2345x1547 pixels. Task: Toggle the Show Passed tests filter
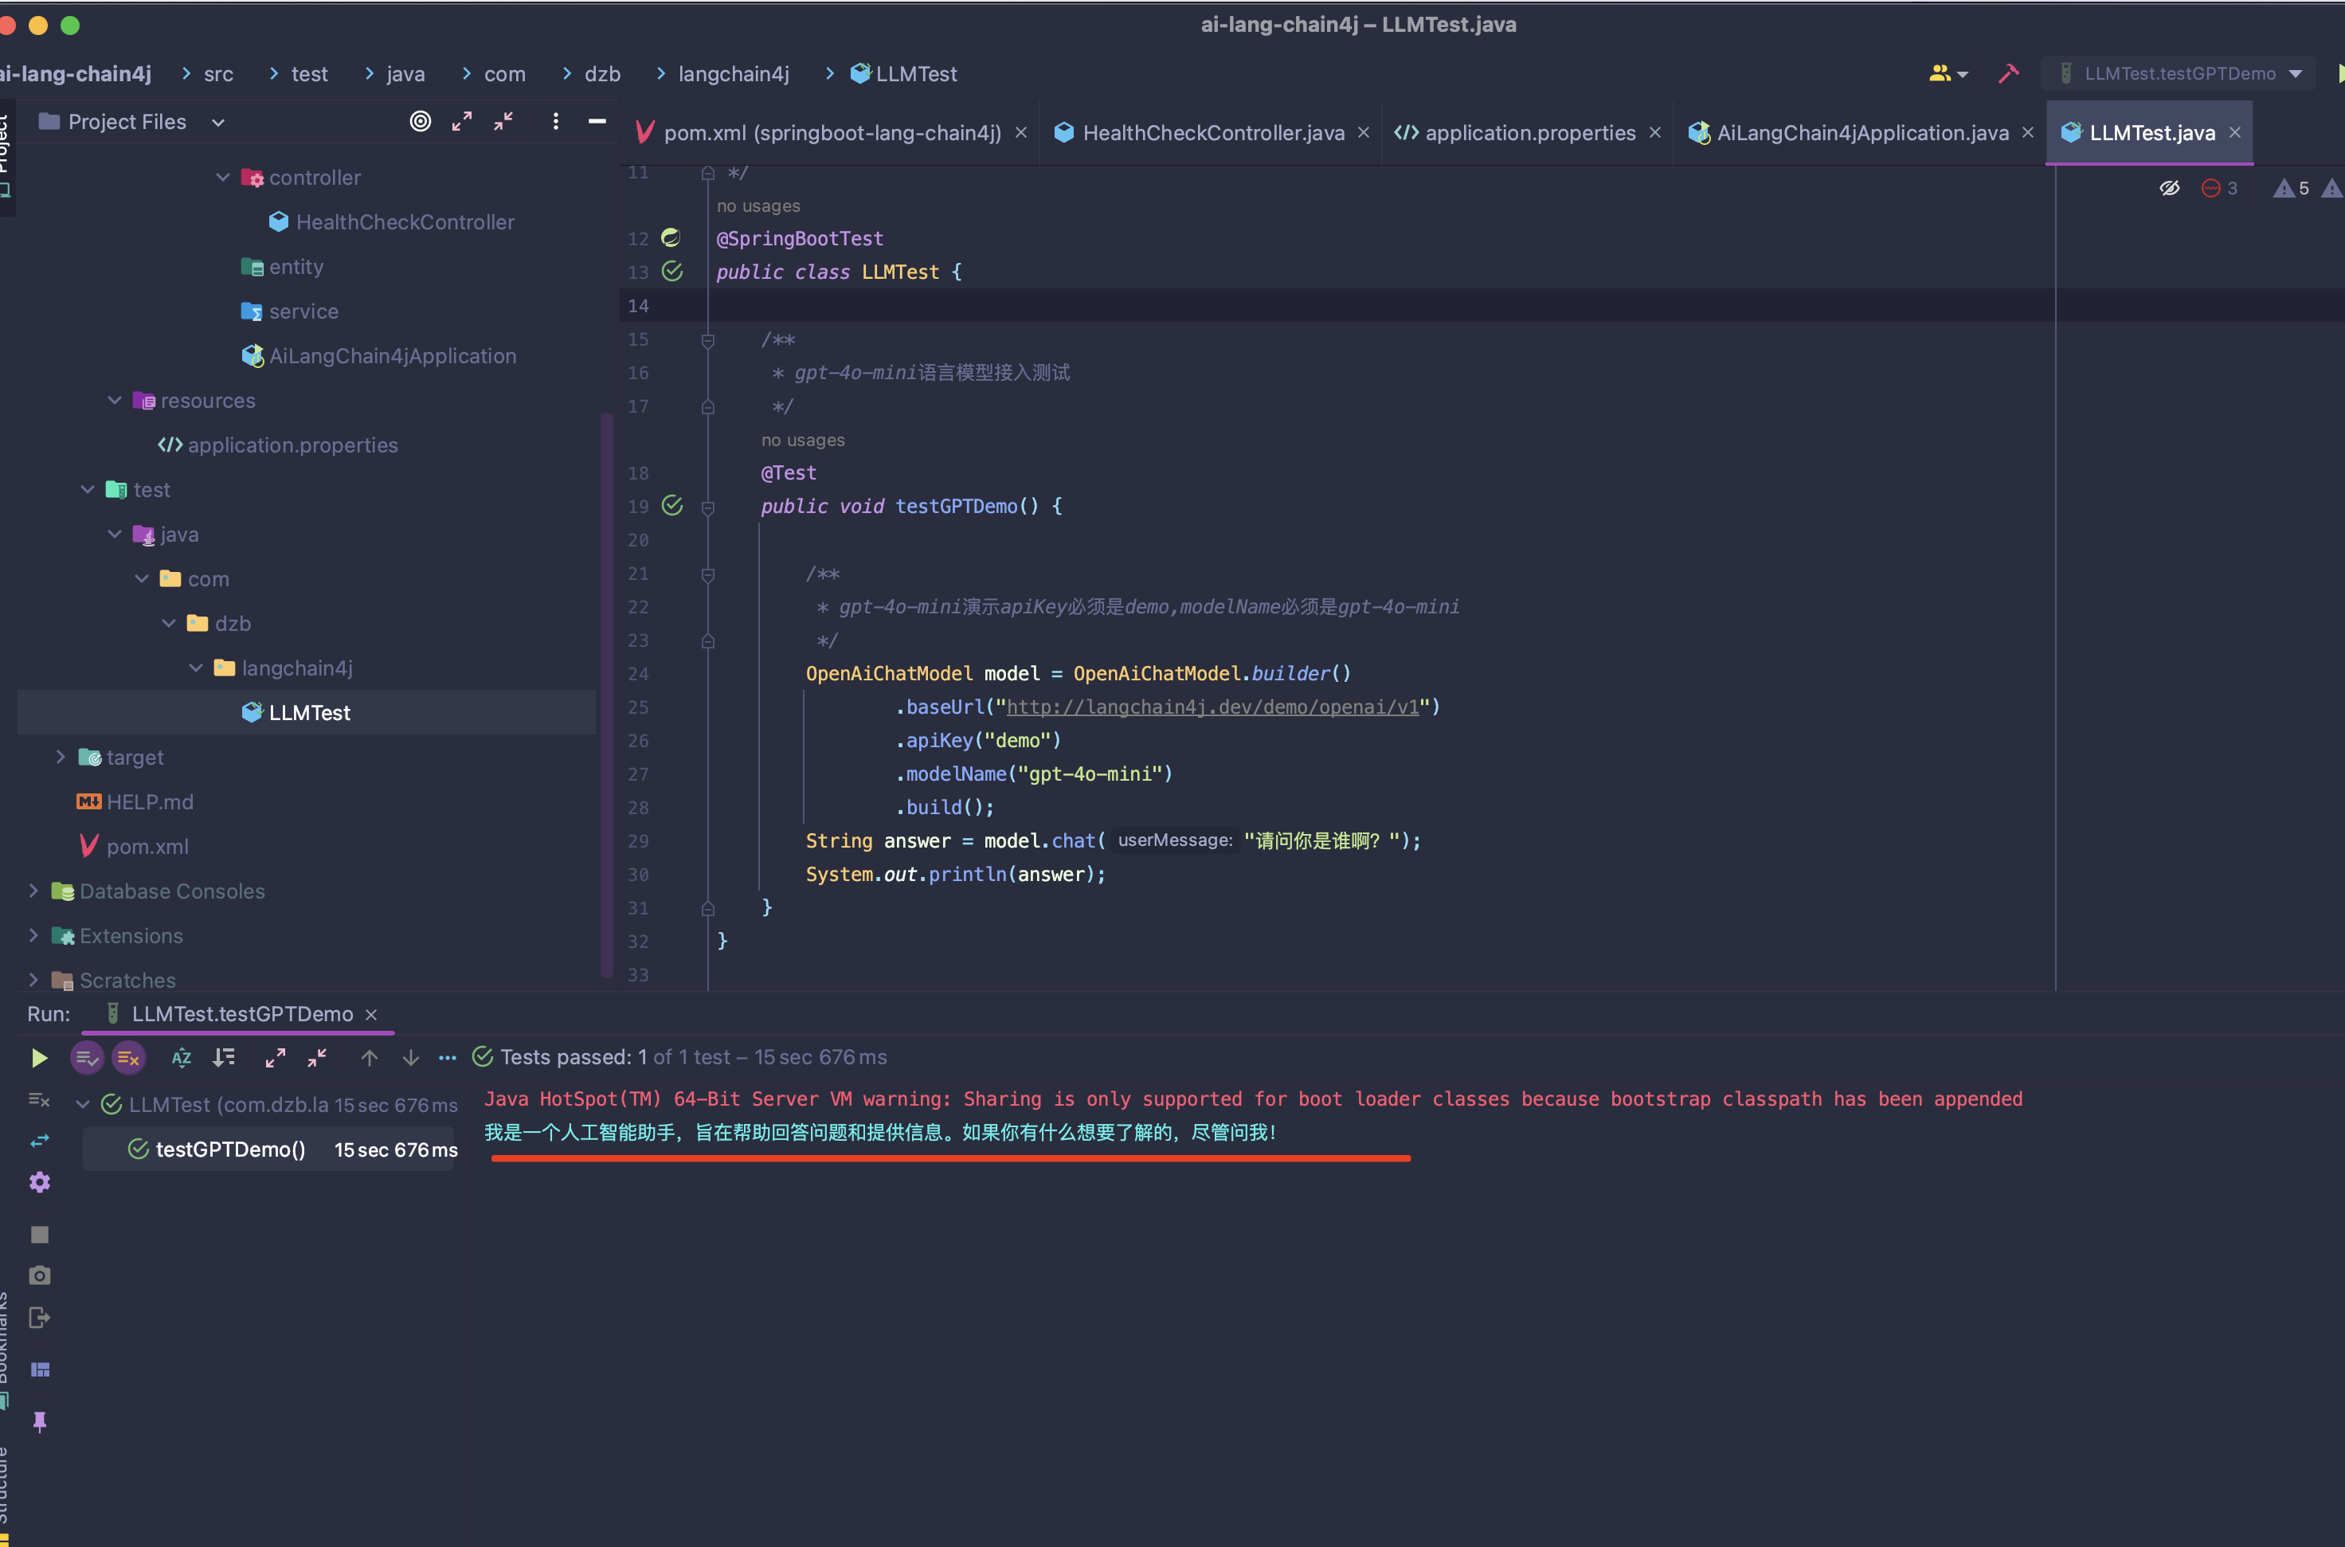click(x=87, y=1056)
